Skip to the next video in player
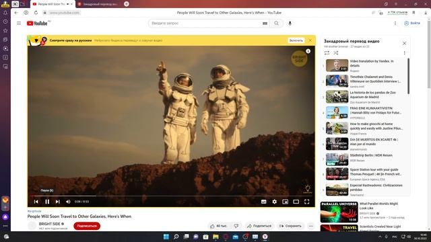 point(58,202)
